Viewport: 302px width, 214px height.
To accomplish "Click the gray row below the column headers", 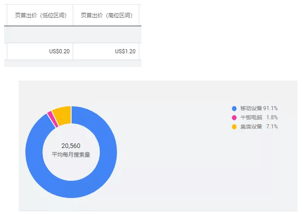I will click(x=73, y=35).
